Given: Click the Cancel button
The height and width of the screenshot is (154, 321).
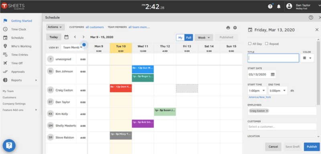Looking at the screenshot, I should [273, 147].
